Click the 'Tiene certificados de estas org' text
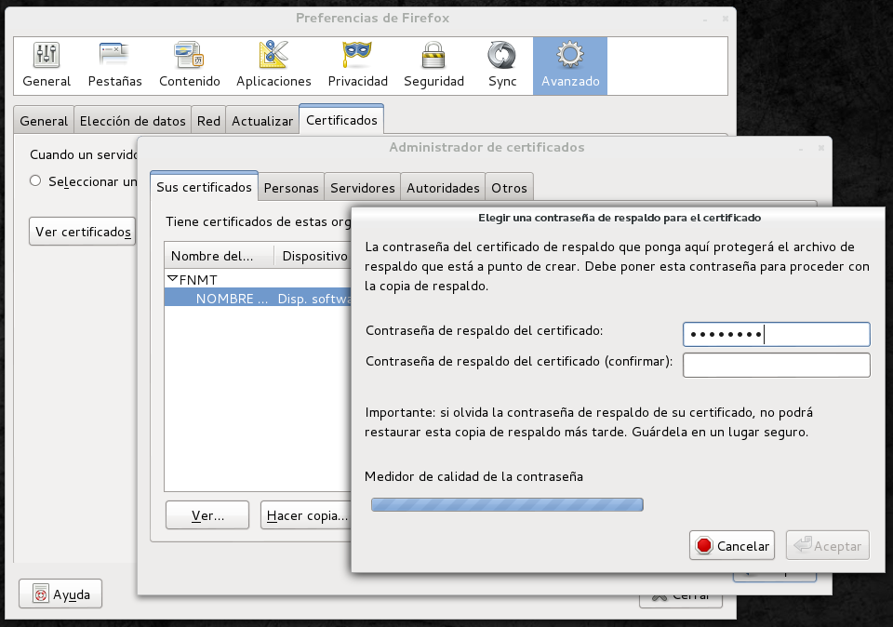Viewport: 893px width, 627px height. [x=259, y=221]
